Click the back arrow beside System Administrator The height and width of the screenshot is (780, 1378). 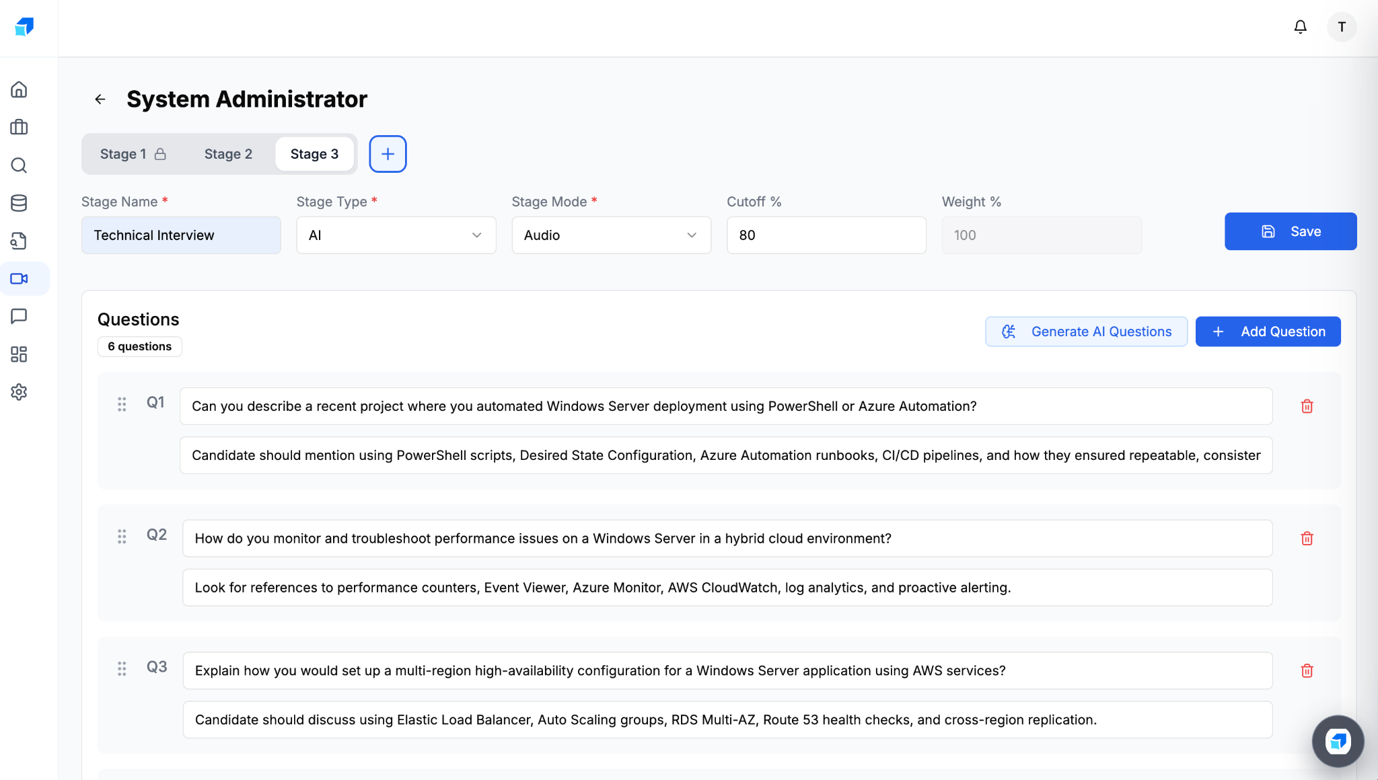tap(100, 100)
